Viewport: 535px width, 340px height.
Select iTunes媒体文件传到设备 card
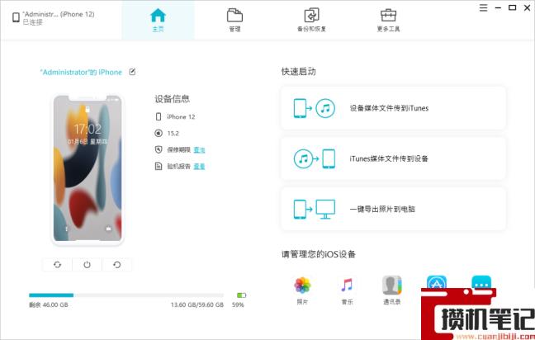[x=393, y=158]
